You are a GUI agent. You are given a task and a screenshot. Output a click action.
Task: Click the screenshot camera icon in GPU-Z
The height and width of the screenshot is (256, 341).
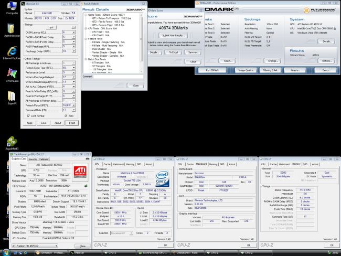pos(88,158)
